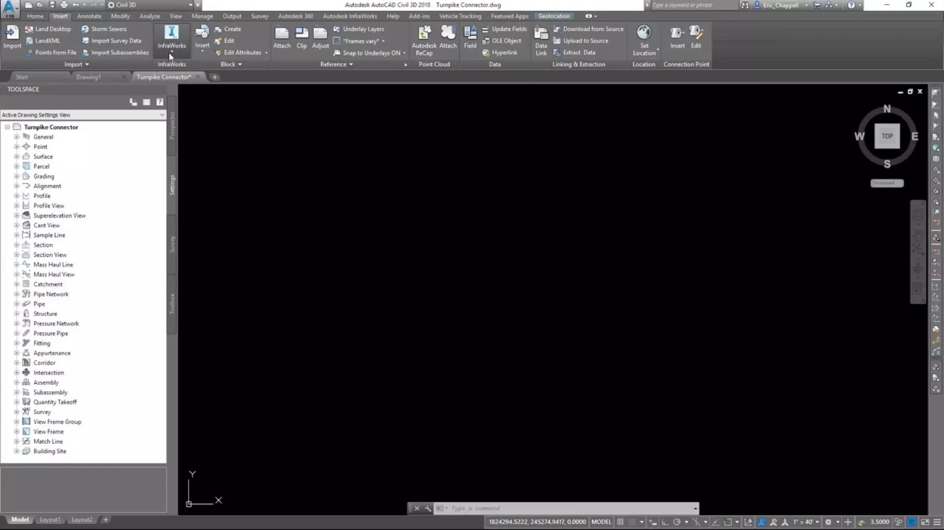
Task: Click Connection Point Insert icon
Action: (x=677, y=33)
